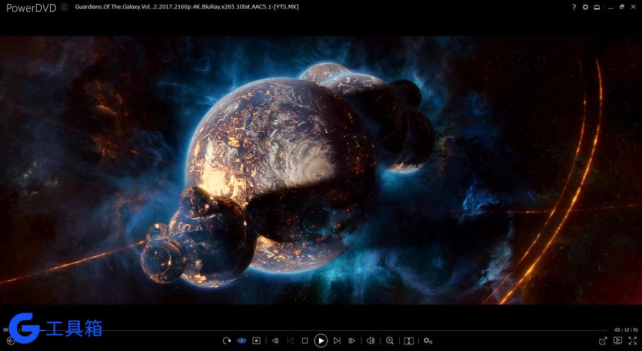Enter full screen mode

click(x=632, y=340)
